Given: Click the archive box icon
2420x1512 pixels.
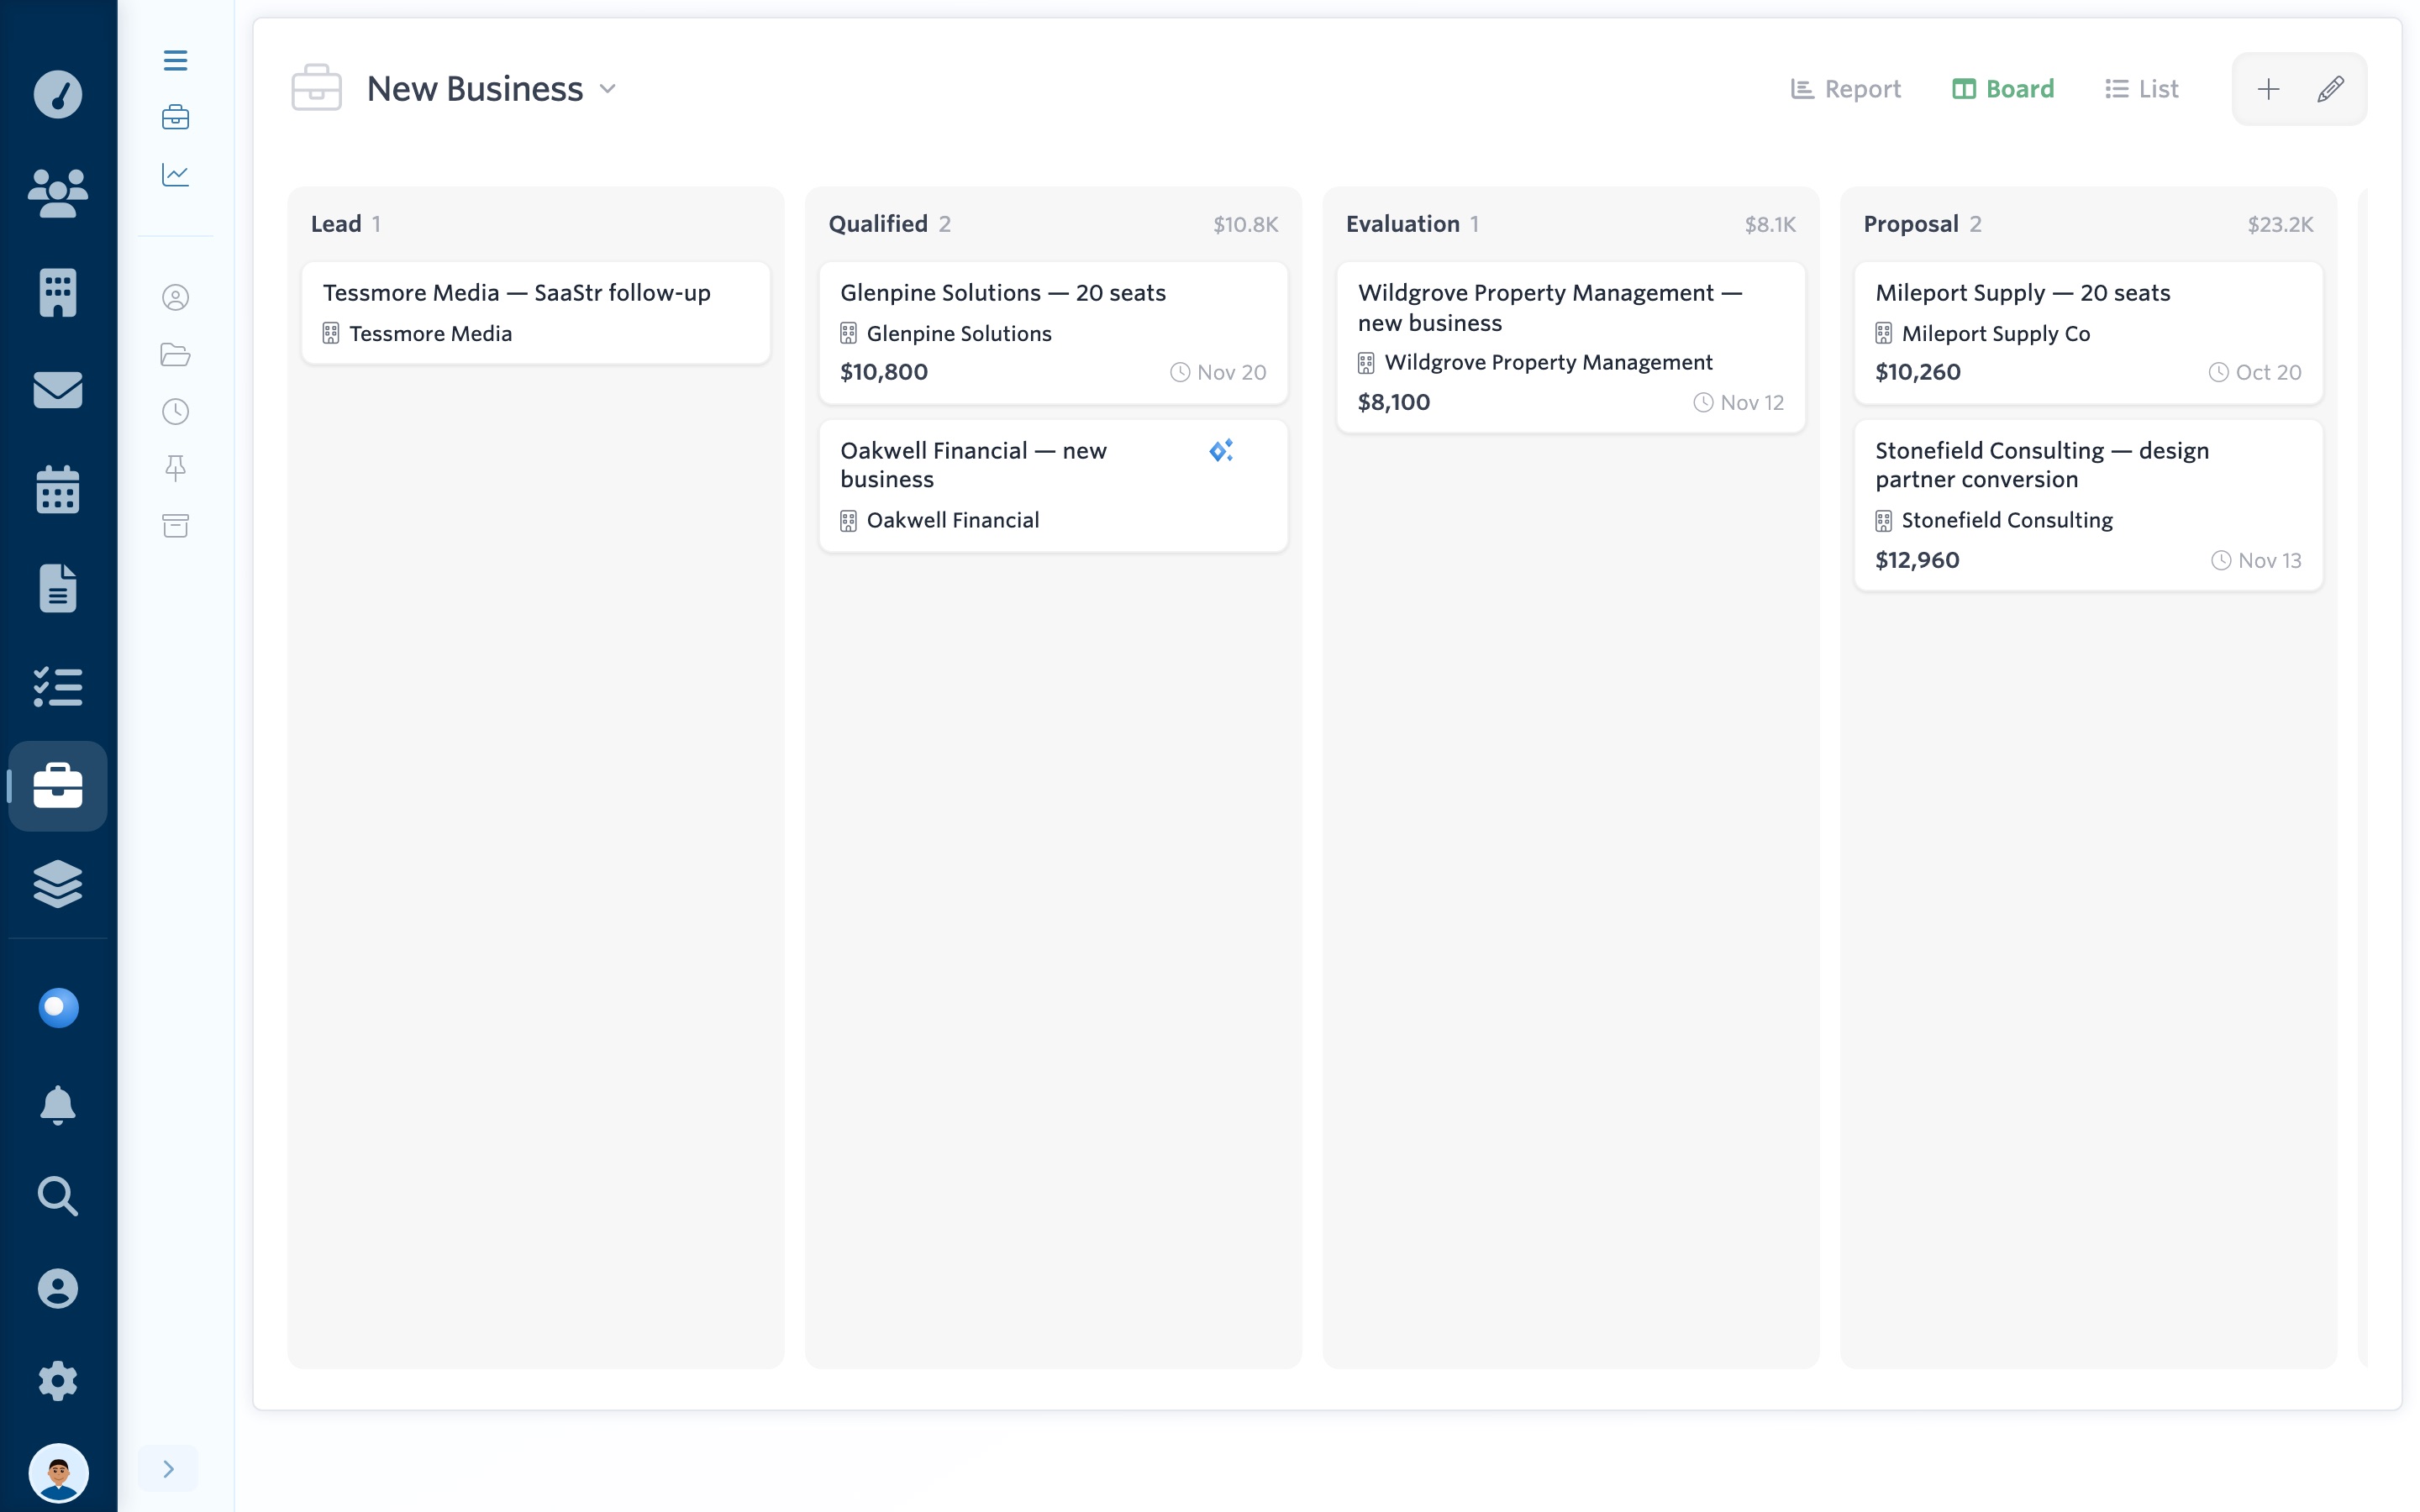Looking at the screenshot, I should [x=175, y=525].
